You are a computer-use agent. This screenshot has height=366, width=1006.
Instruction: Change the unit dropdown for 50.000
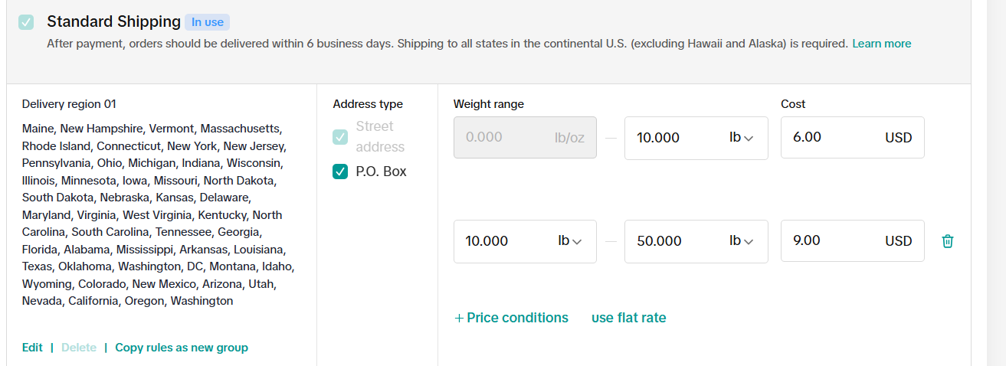click(x=741, y=241)
